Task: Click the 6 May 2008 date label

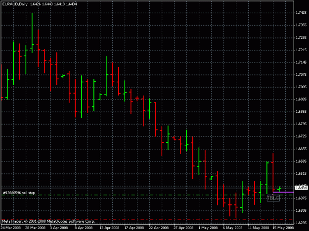Action: pos(233,228)
